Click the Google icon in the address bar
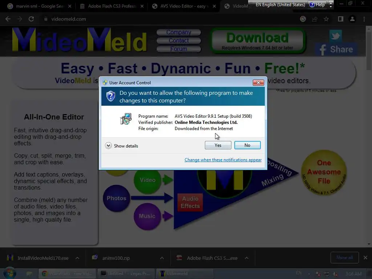 point(303,19)
